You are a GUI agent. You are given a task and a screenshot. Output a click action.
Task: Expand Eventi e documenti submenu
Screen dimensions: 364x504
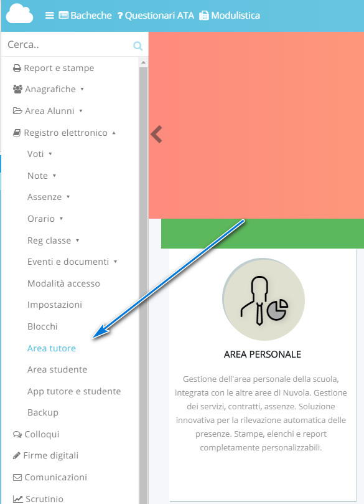pyautogui.click(x=72, y=262)
